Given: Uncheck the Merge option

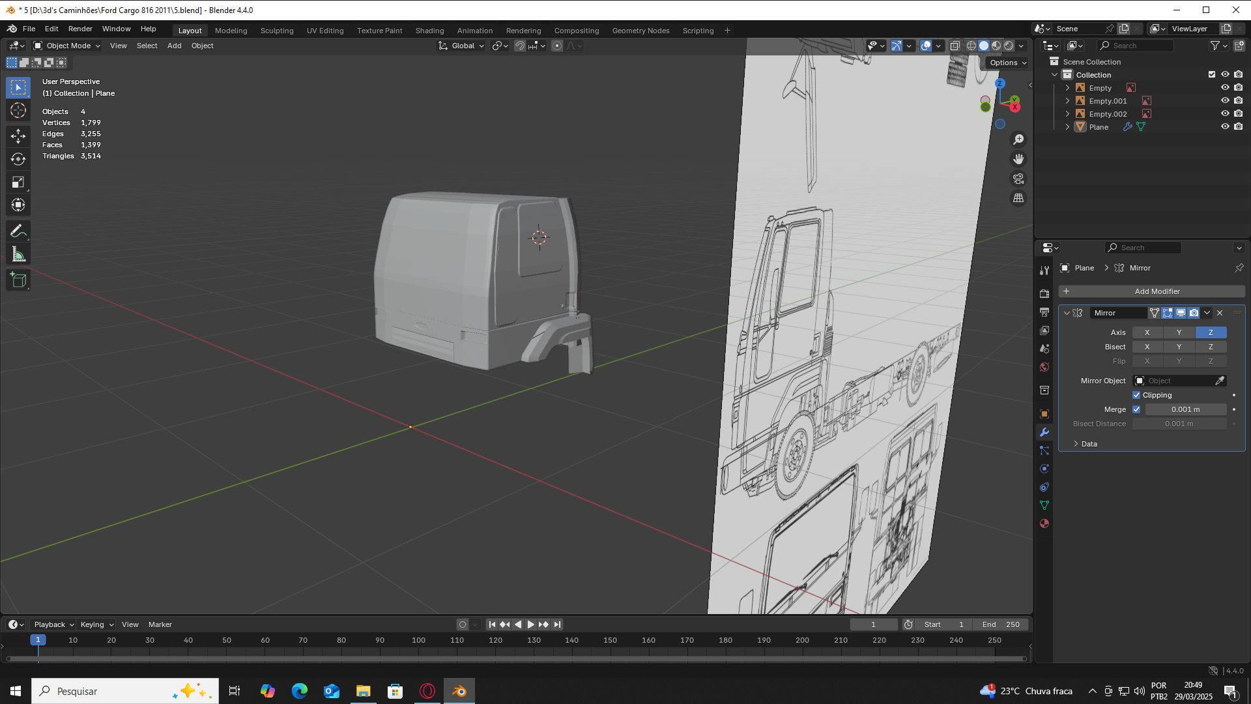Looking at the screenshot, I should coord(1136,409).
